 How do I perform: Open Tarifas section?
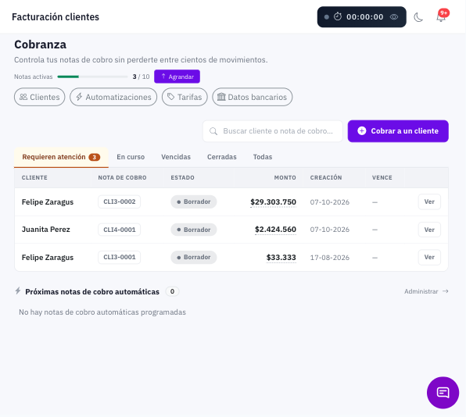click(x=185, y=97)
